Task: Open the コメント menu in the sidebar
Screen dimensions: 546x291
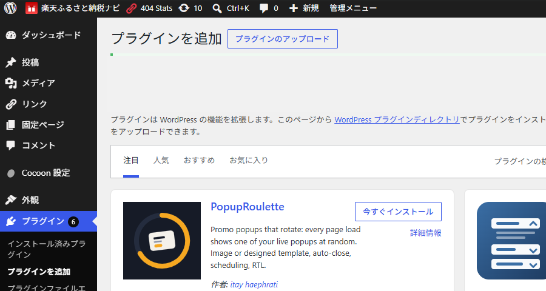Action: coord(38,145)
